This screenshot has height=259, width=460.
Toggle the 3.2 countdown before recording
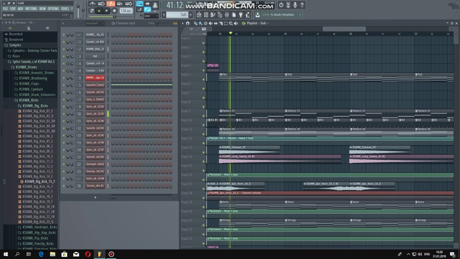tap(110, 4)
